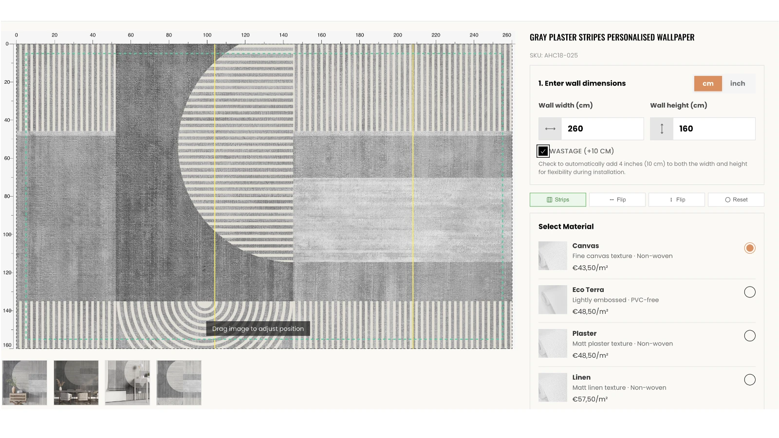Choose the Linen material radio button

[x=750, y=380]
